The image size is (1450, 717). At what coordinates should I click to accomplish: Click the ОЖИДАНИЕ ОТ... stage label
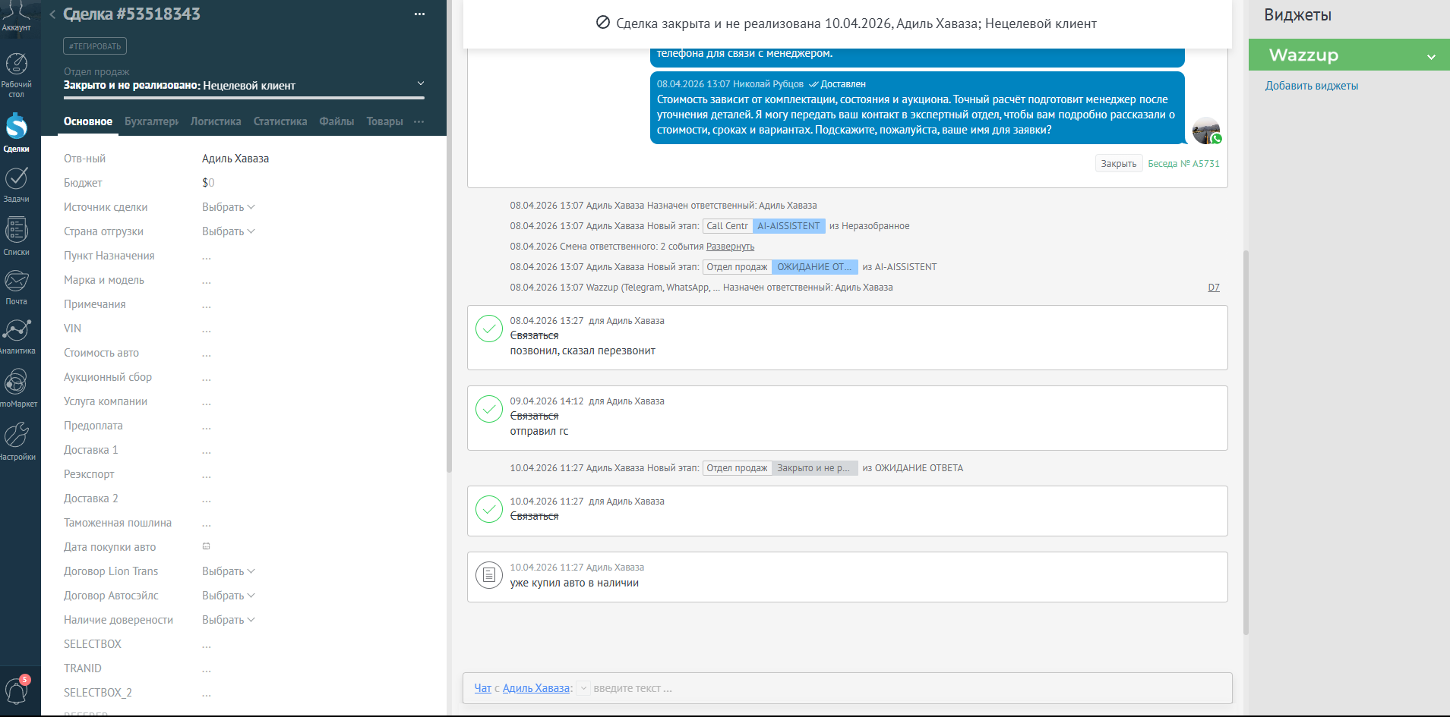click(814, 267)
